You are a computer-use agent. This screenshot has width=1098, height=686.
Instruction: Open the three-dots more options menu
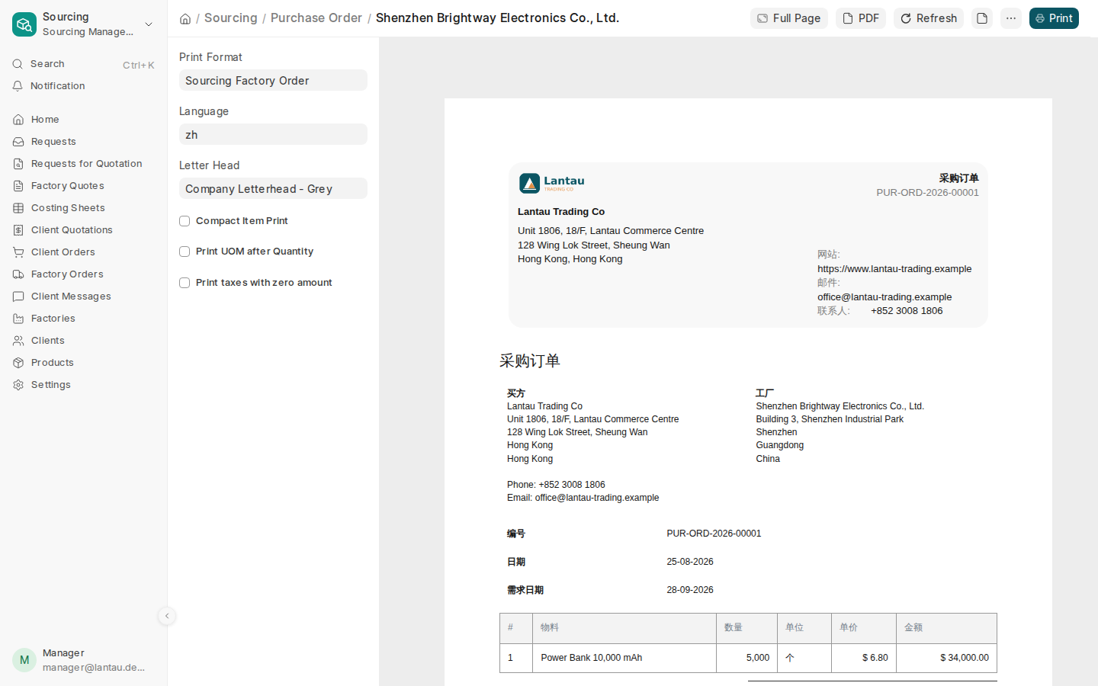pyautogui.click(x=1011, y=18)
